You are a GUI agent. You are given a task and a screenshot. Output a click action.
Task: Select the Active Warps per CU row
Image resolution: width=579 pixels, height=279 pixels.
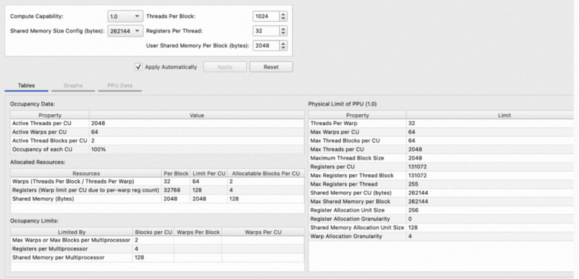point(157,132)
